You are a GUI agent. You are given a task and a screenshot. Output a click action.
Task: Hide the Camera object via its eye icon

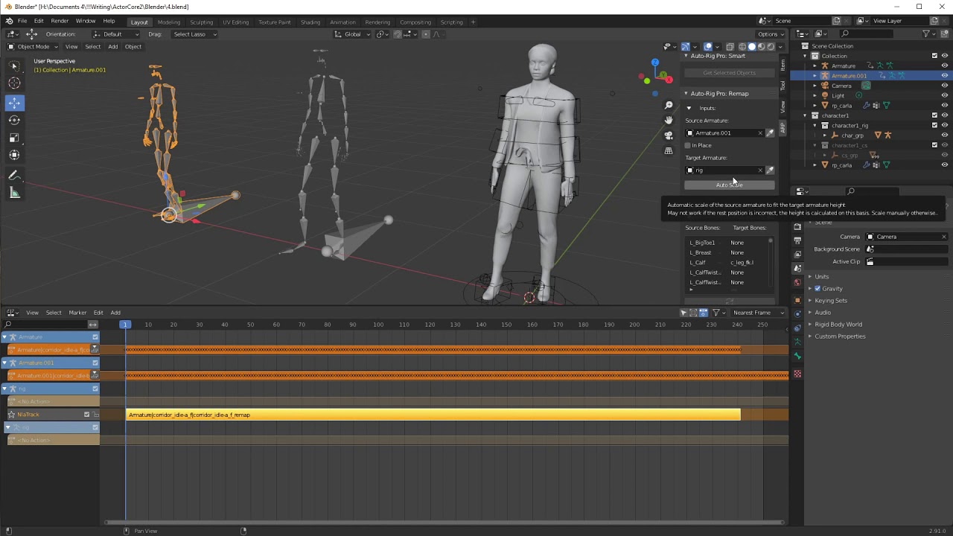945,86
